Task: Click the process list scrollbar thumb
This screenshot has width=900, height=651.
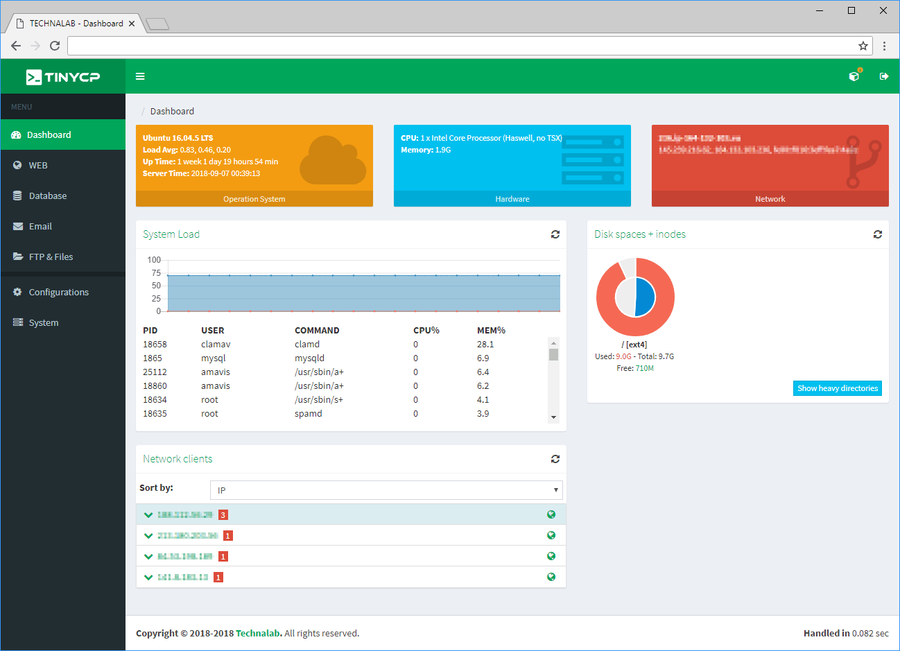Action: tap(553, 355)
